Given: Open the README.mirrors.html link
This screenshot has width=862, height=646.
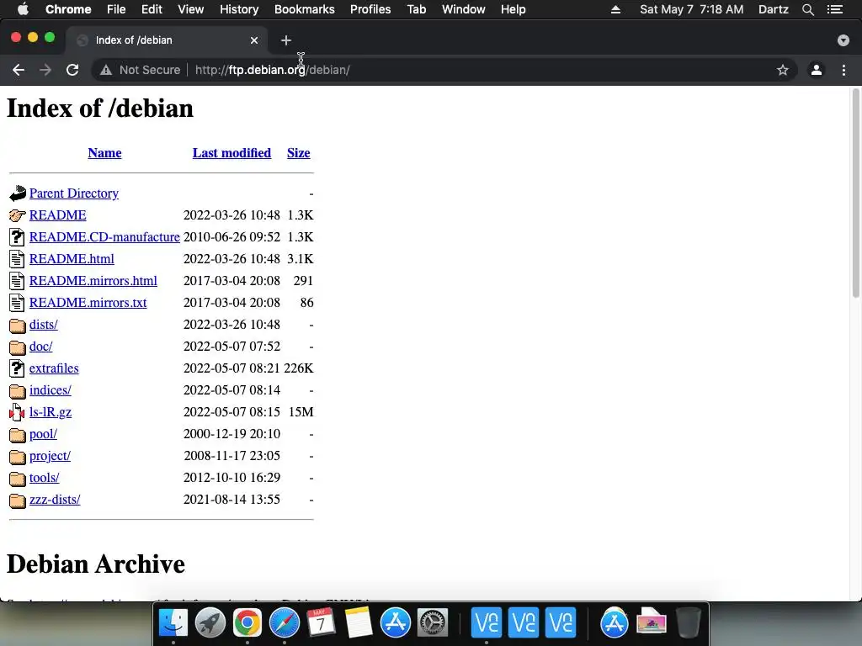Looking at the screenshot, I should pos(93,281).
